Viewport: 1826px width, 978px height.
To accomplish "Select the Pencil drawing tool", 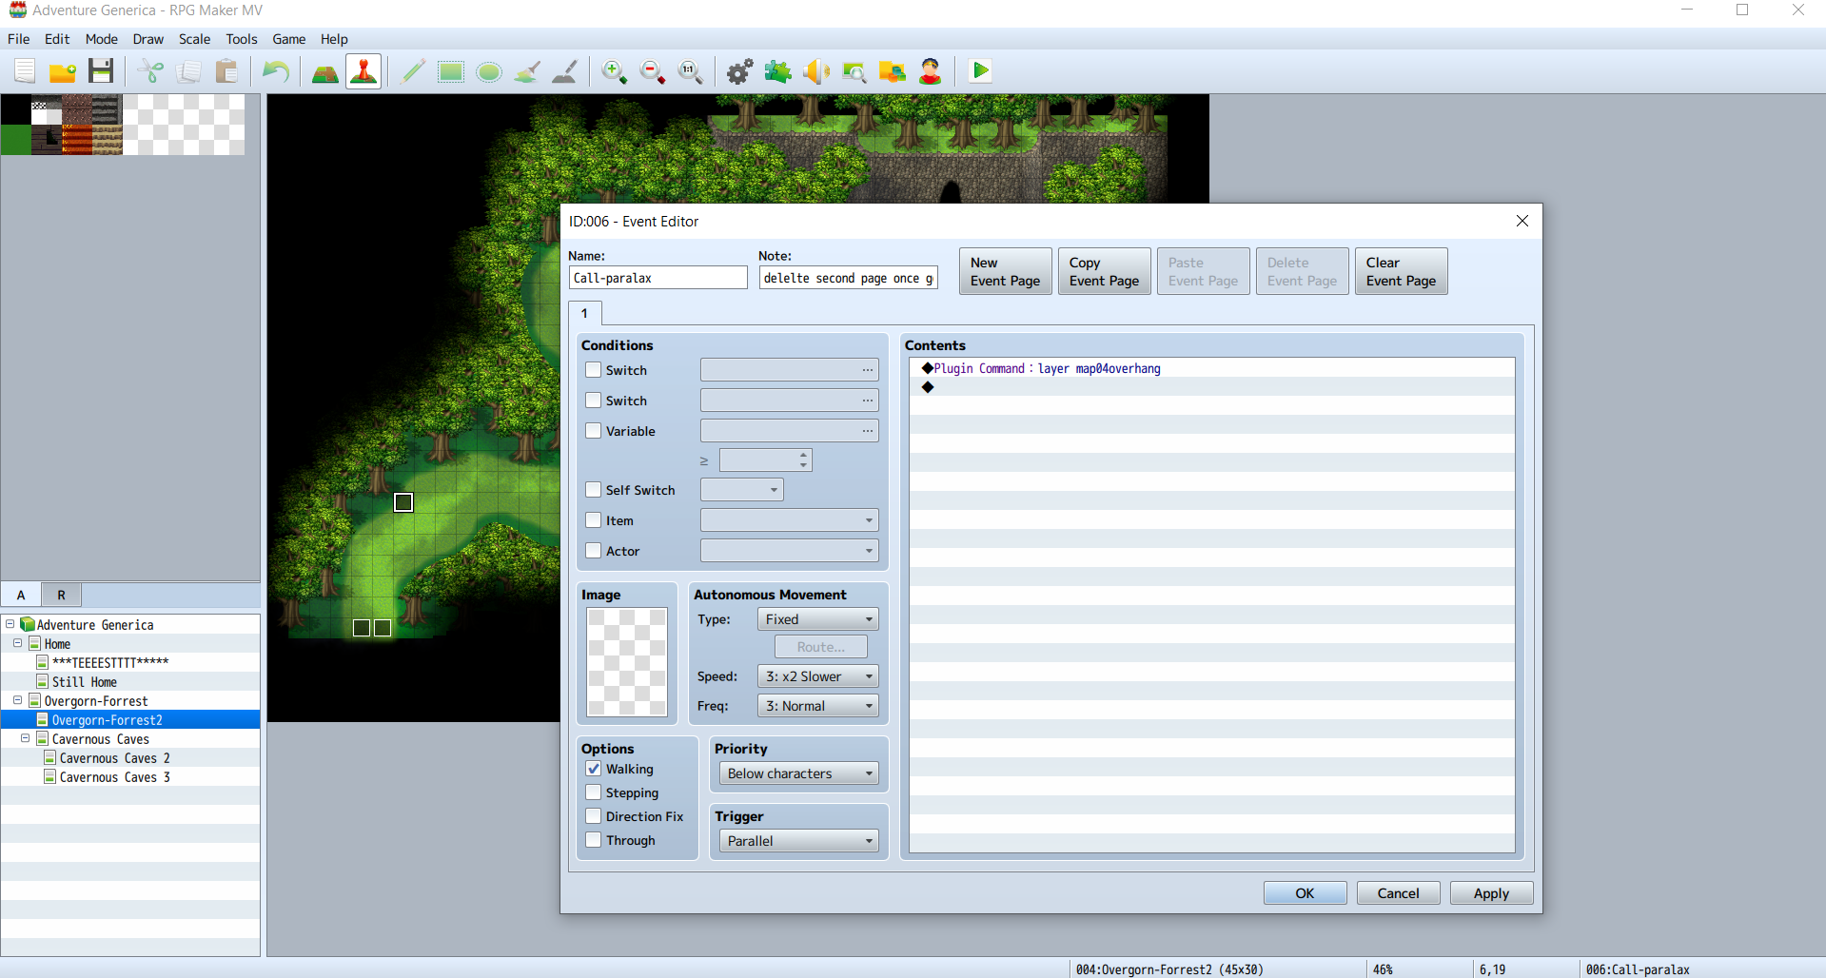I will point(413,71).
